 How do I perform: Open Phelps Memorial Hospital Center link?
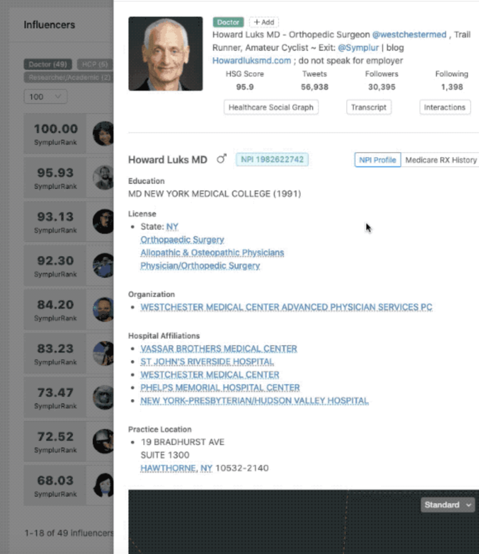point(220,388)
